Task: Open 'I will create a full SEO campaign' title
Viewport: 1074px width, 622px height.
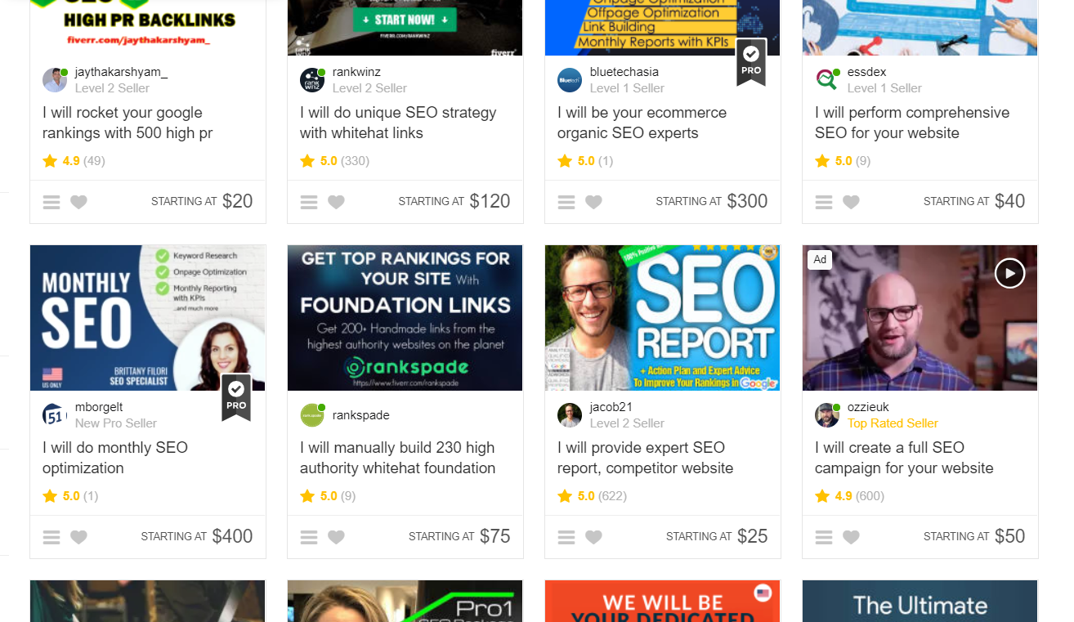Action: pyautogui.click(x=904, y=458)
